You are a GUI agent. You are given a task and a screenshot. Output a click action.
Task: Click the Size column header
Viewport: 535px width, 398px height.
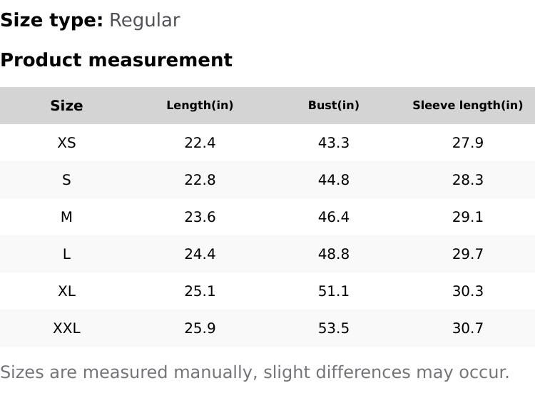point(66,106)
